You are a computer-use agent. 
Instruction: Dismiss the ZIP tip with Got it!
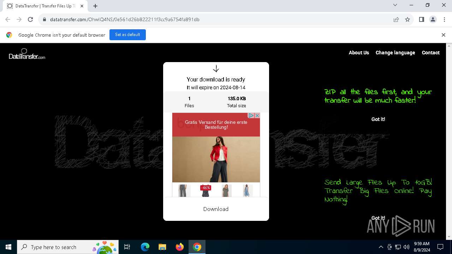[378, 119]
